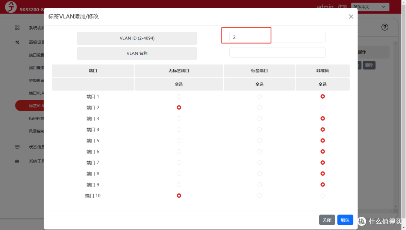This screenshot has height=230, width=406.
Task: Click the 系统功能 grid icon in sidebar
Action: [x=17, y=28]
